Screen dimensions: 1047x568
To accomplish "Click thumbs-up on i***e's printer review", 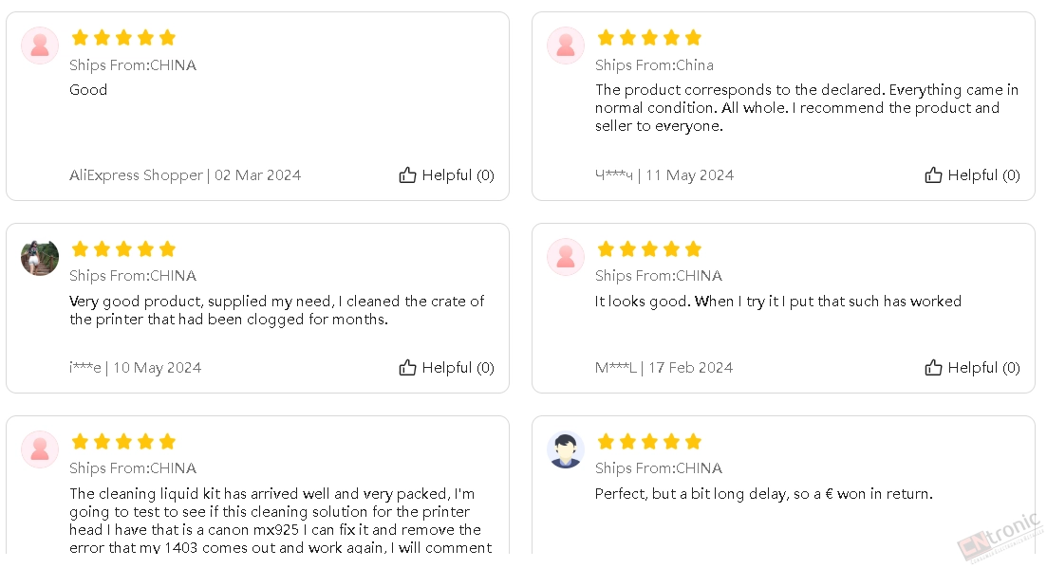I will pos(407,367).
